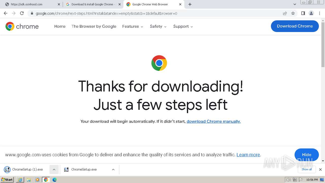Open File Explorer from taskbar
The width and height of the screenshot is (325, 183).
[29, 180]
